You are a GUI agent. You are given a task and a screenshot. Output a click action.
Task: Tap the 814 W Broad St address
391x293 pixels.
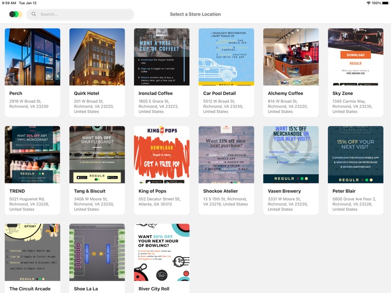287,106
